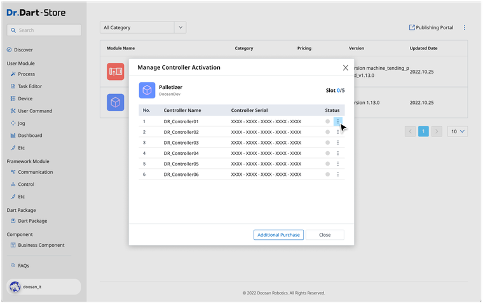483x304 pixels.
Task: Open three-dot menu for DR_Controller06
Action: click(x=337, y=175)
